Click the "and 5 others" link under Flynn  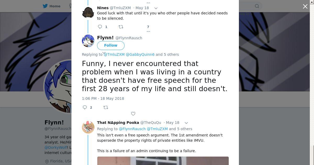(167, 54)
